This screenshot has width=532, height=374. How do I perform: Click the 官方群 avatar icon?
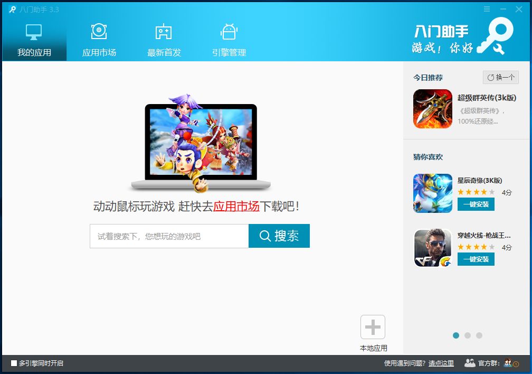[508, 363]
